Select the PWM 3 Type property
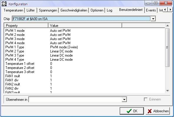Image resolution: width=174 pixels, height=117 pixels. click(15, 55)
